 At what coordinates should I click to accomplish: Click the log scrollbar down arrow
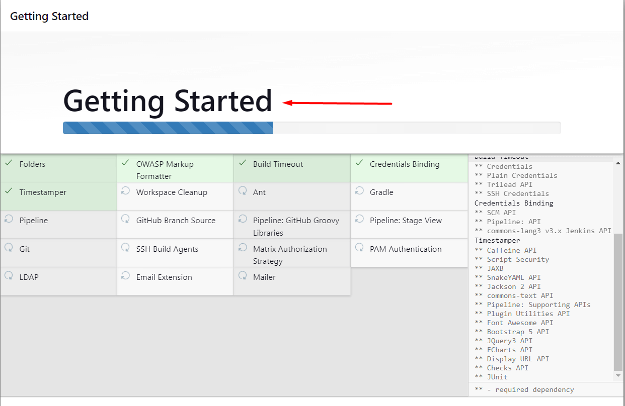[618, 376]
